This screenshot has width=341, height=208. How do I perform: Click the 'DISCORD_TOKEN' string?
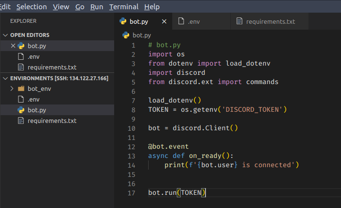click(252, 109)
